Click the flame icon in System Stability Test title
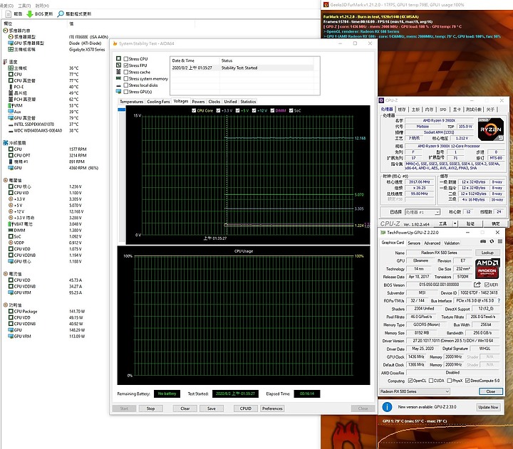 click(x=115, y=43)
